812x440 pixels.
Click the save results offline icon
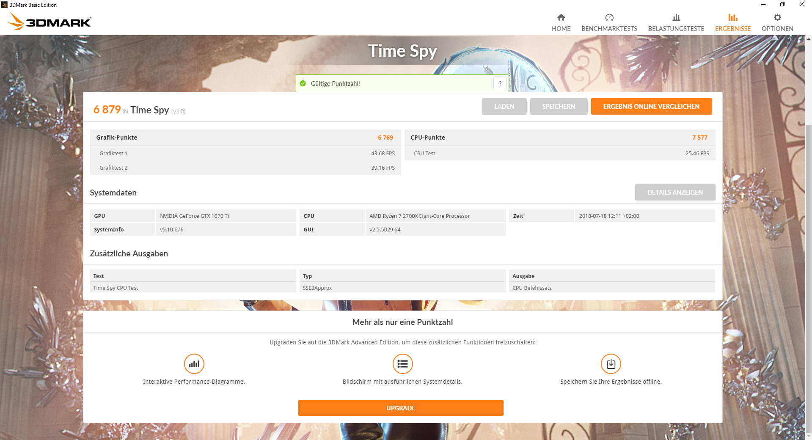click(611, 364)
